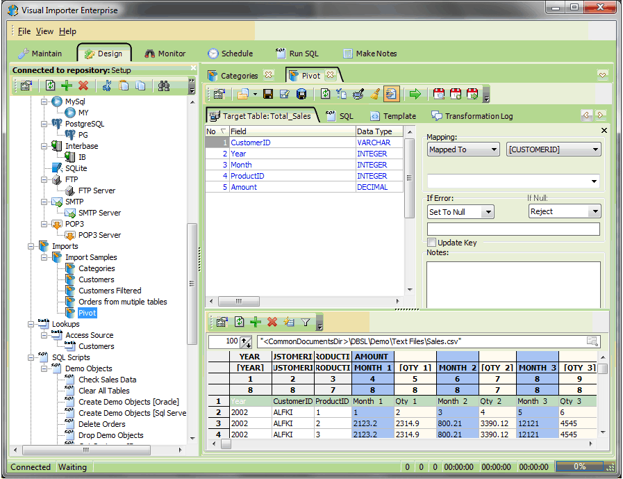The height and width of the screenshot is (479, 623).
Task: Refresh the data preview with the refresh icon
Action: (238, 322)
